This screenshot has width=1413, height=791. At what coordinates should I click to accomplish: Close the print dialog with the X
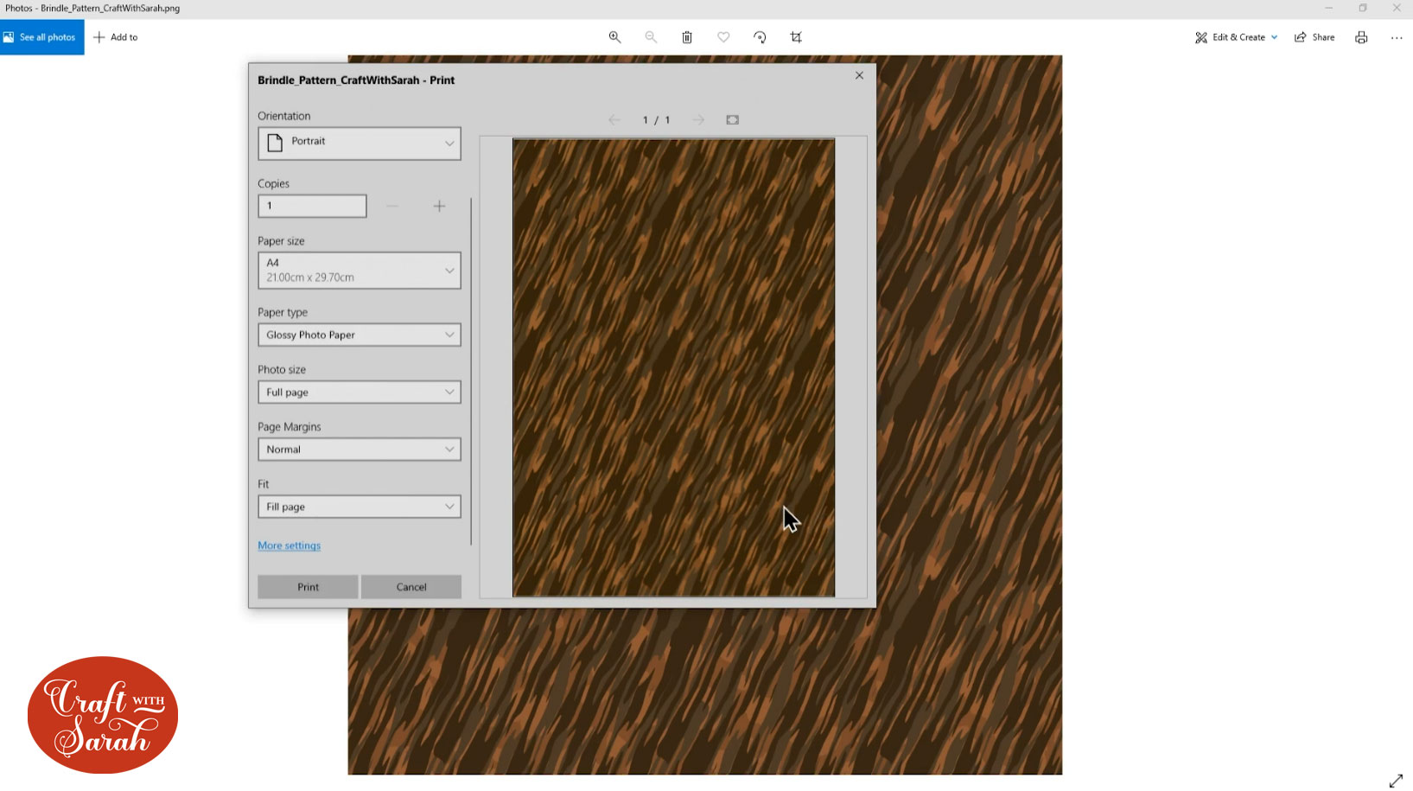859,75
